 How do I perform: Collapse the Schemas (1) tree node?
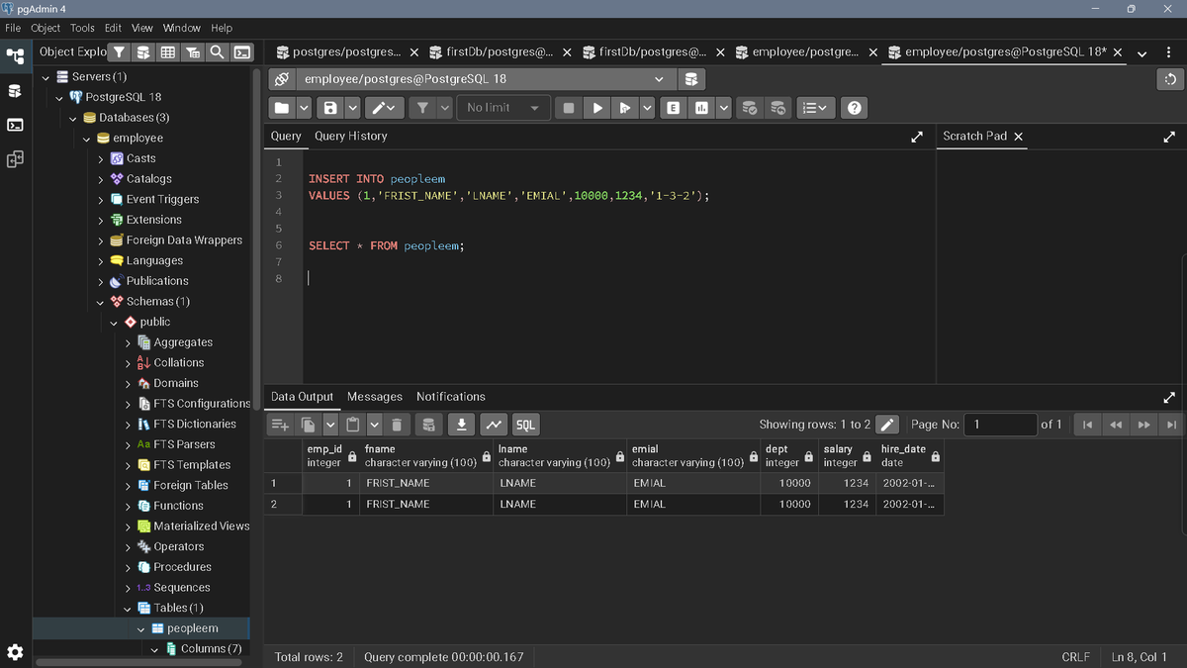[x=101, y=302]
